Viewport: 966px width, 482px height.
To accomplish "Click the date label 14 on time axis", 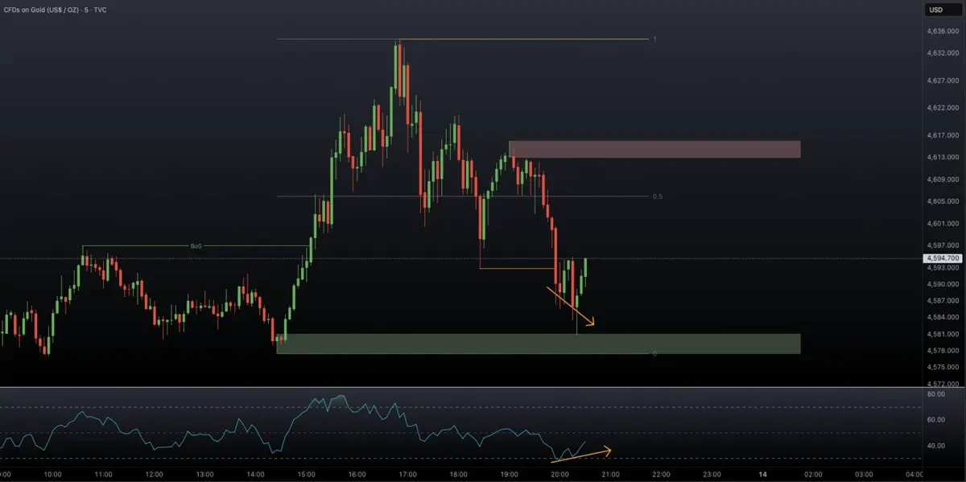I will click(x=763, y=475).
